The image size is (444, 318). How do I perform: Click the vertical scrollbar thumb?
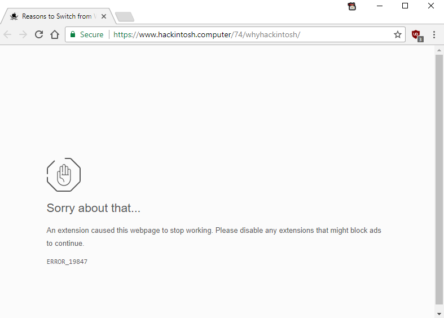tap(439, 180)
